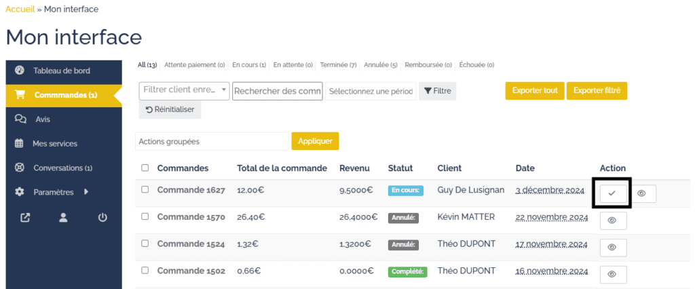View Commande 1502 using the eye icon
The width and height of the screenshot is (695, 289).
612,274
